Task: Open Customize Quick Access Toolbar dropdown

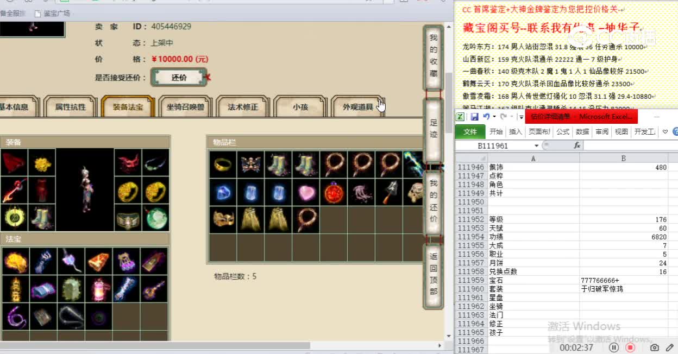Action: (521, 117)
